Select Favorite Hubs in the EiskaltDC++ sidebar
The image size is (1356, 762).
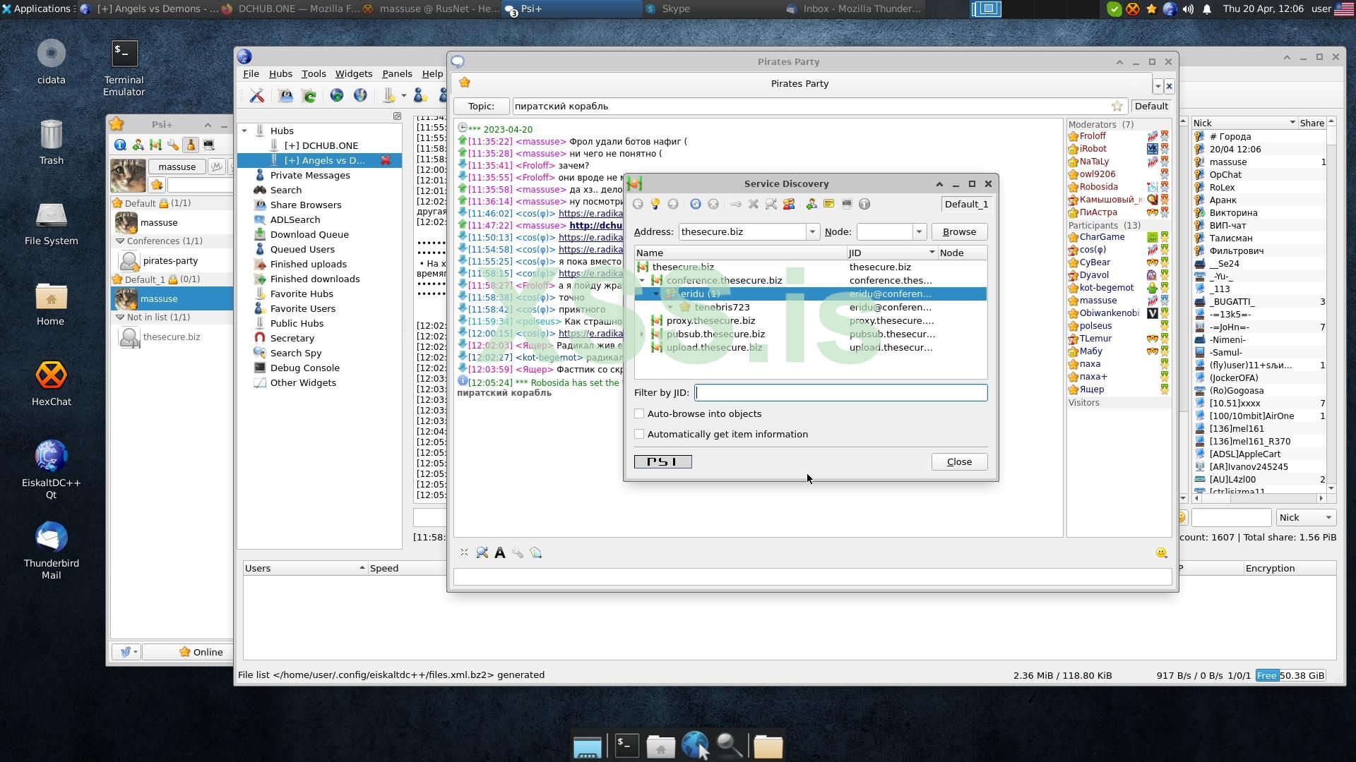[301, 294]
